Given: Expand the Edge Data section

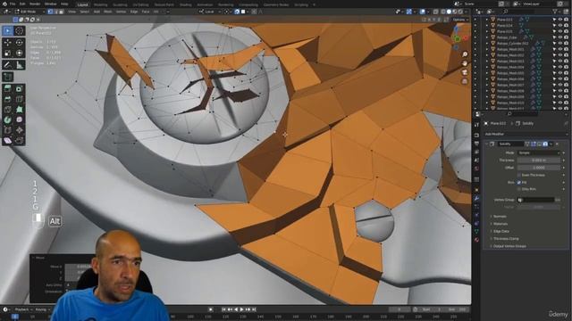Looking at the screenshot, I should (500, 232).
